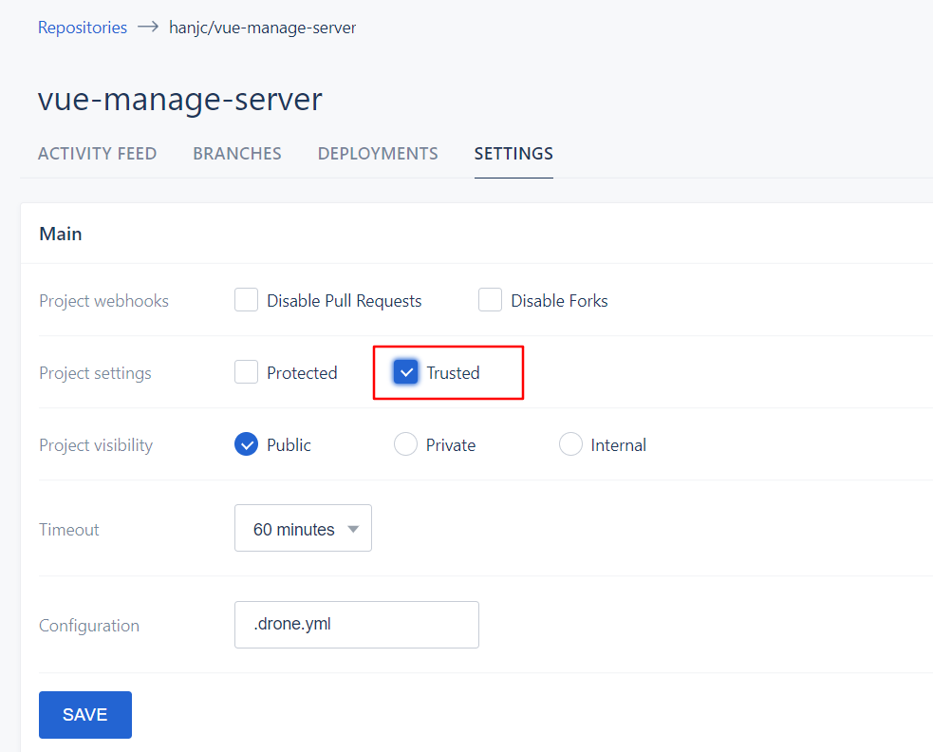Image resolution: width=933 pixels, height=752 pixels.
Task: Click the Repositories breadcrumb link
Action: point(83,28)
